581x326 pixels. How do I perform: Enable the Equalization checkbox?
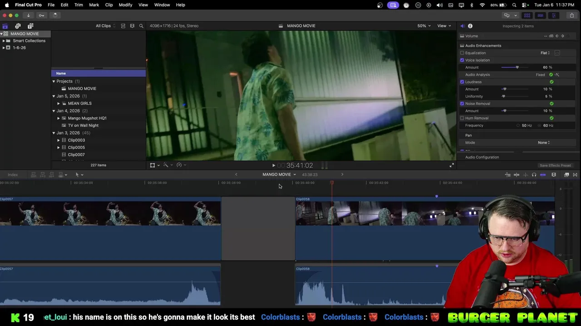coord(462,53)
